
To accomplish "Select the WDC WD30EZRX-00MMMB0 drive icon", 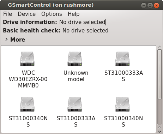I will coord(27,59).
